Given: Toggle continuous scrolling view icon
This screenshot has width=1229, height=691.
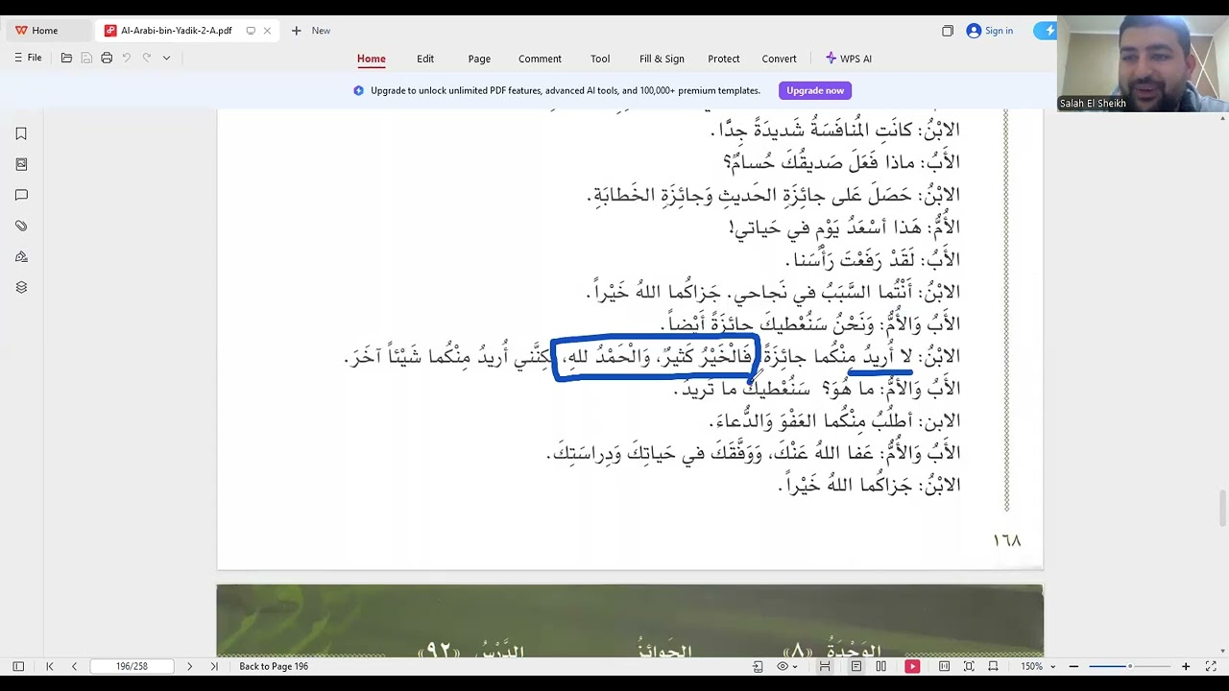Looking at the screenshot, I should pos(825,666).
